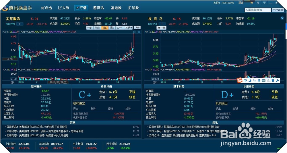
Task: Click the 换一只 switch stock button
Action: click(x=161, y=28)
